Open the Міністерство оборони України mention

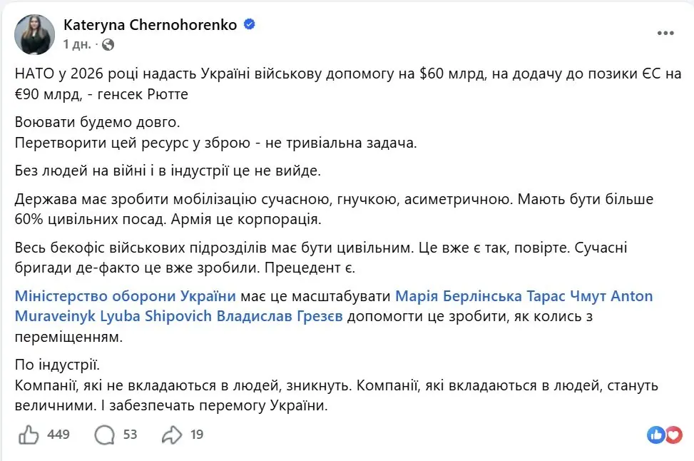[x=125, y=296]
